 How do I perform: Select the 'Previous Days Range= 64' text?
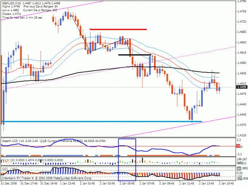coord(40,7)
